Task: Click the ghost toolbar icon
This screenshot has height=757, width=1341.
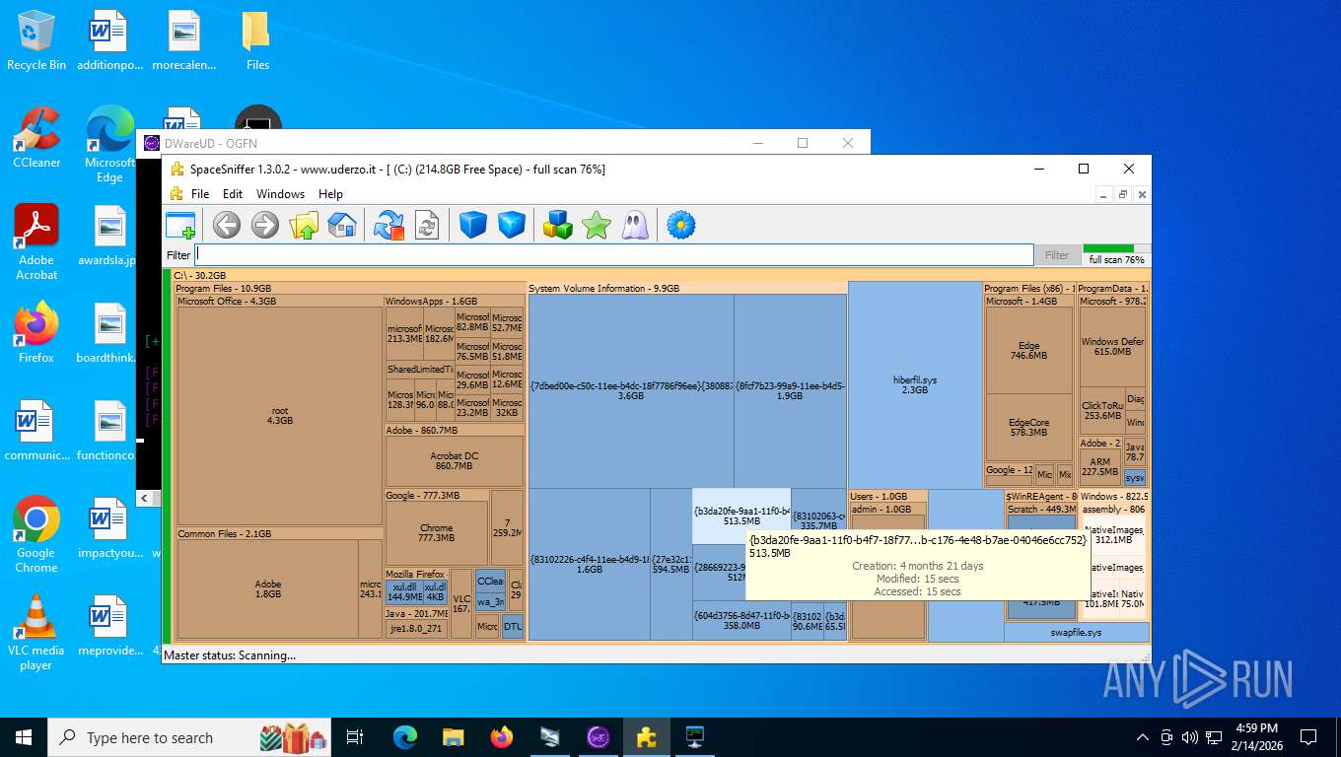Action: 635,225
